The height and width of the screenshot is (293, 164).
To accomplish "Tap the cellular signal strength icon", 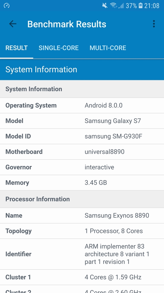I will point(121,6).
